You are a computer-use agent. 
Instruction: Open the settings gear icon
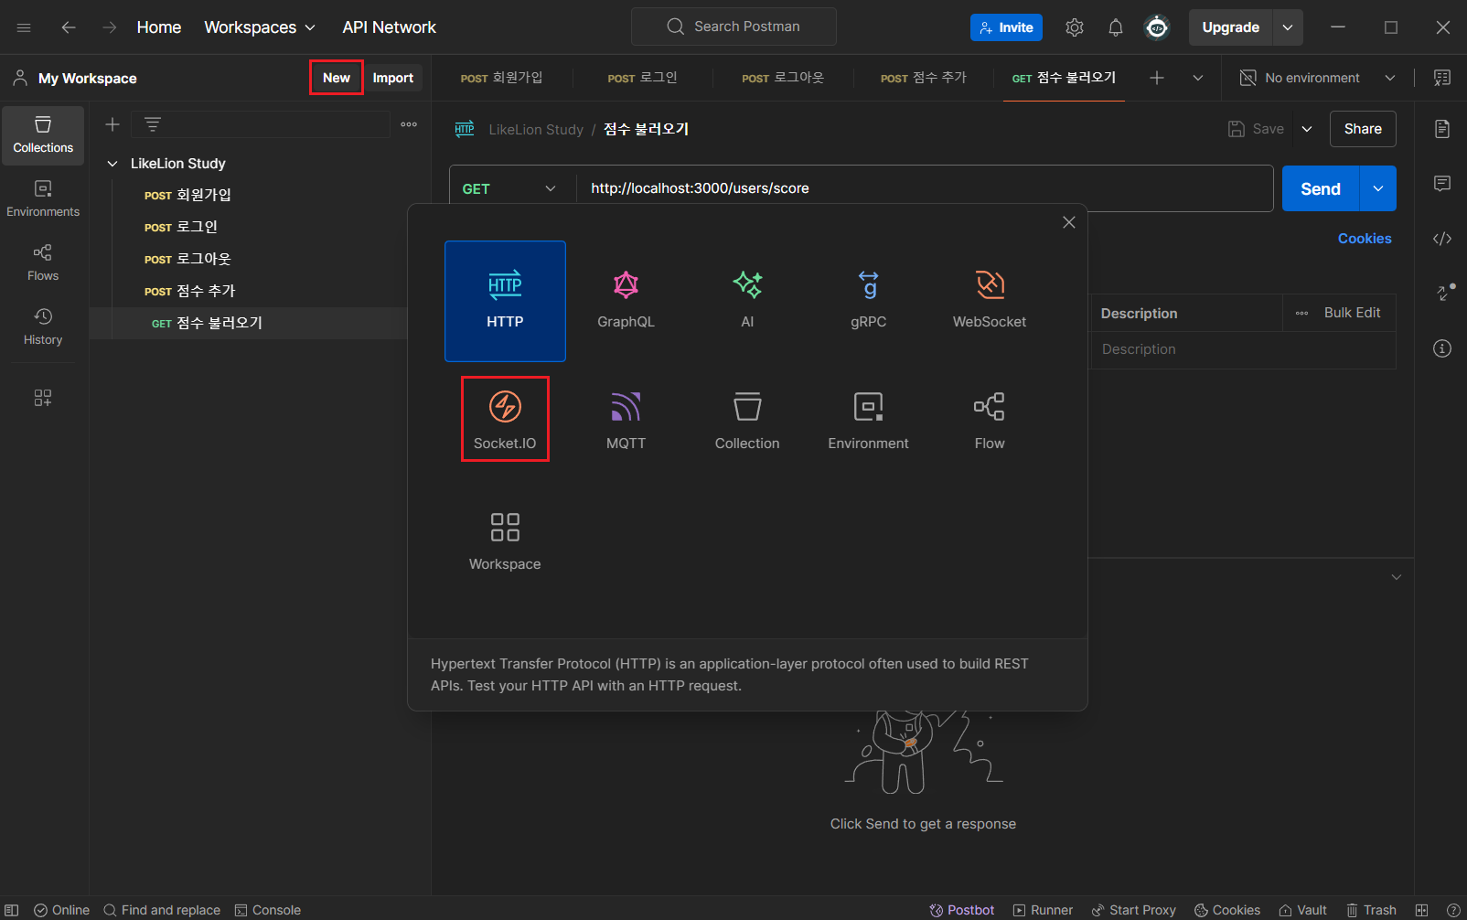[1075, 27]
